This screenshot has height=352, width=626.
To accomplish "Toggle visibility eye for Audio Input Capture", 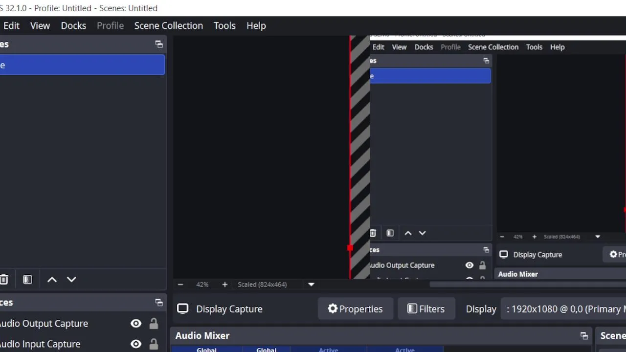I will (136, 344).
